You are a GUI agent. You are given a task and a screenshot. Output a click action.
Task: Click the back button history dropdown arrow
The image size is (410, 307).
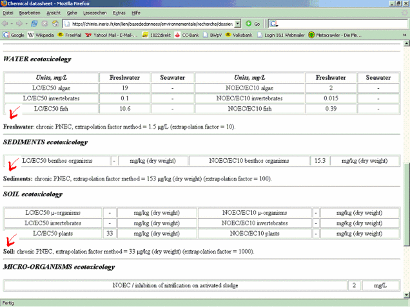coord(12,24)
